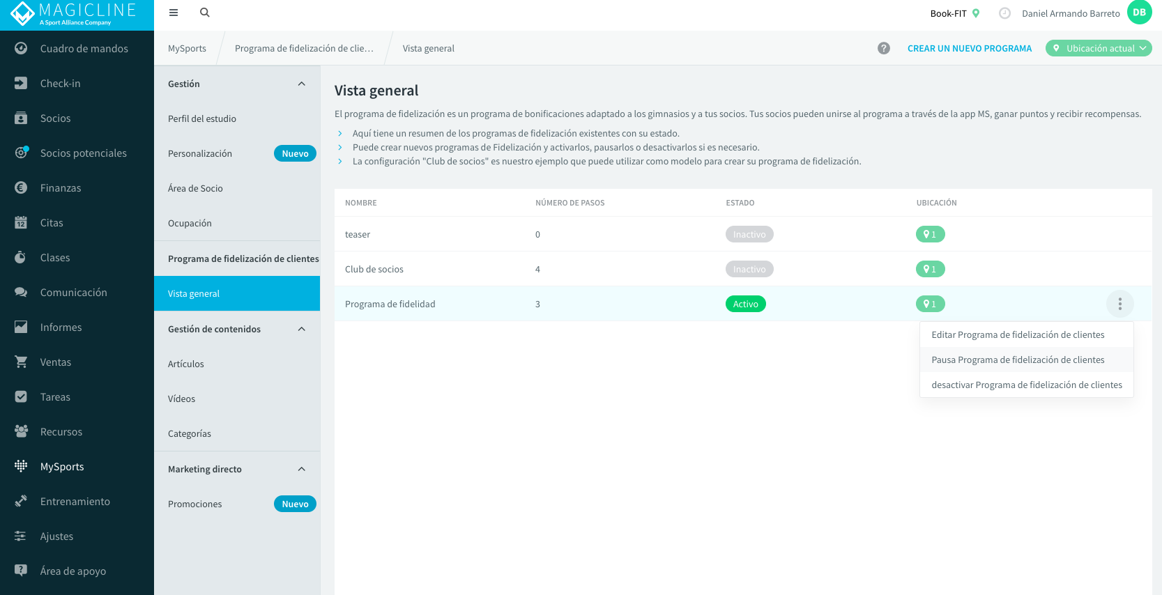Click location badge in teaser row
This screenshot has height=595, width=1162.
coord(930,234)
